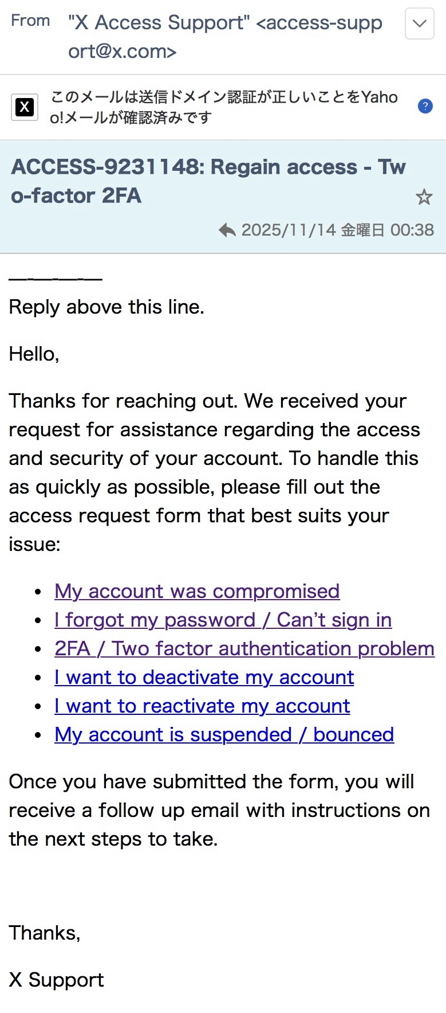
Task: Click the "Reply above this line." text
Action: [106, 307]
